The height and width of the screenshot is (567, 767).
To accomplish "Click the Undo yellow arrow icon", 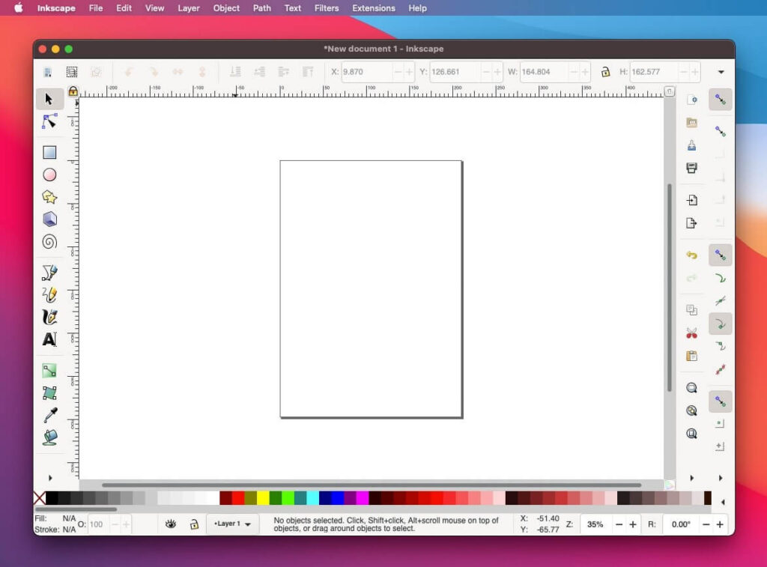I will point(691,255).
